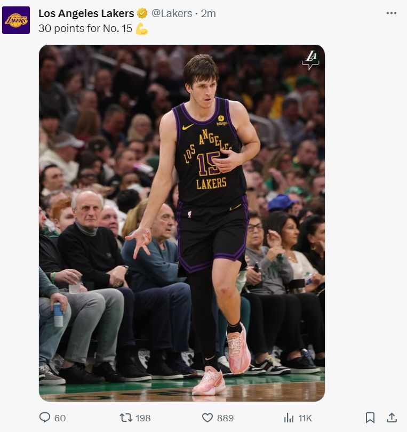Click the flexed bicep emoji
This screenshot has width=407, height=432.
coord(141,29)
